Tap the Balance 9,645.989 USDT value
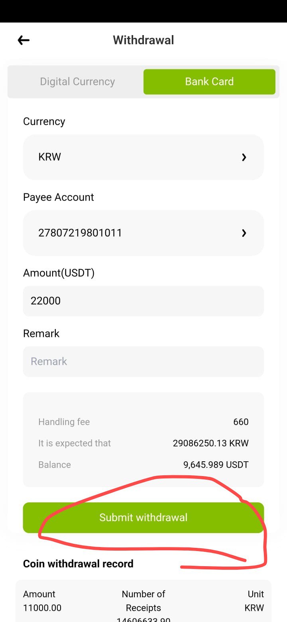This screenshot has width=287, height=622. click(x=216, y=465)
